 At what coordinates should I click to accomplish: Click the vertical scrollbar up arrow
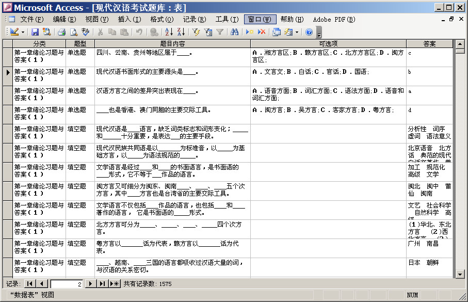[460, 44]
